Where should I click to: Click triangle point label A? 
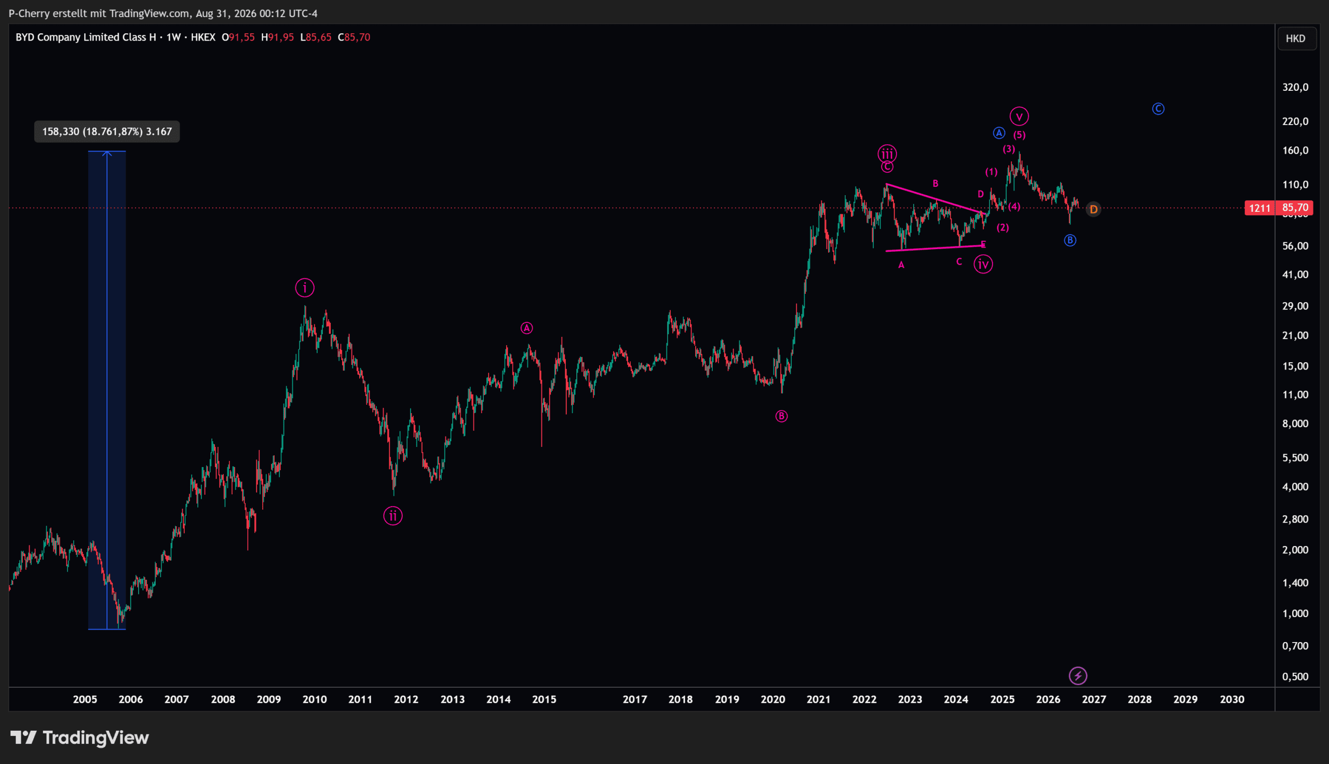pyautogui.click(x=901, y=265)
